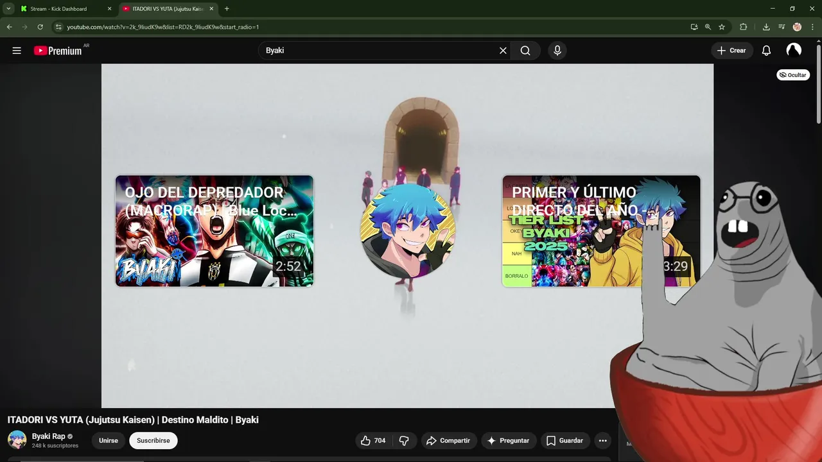Viewport: 822px width, 462px height.
Task: Dislike the video with thumbs down
Action: pos(404,441)
